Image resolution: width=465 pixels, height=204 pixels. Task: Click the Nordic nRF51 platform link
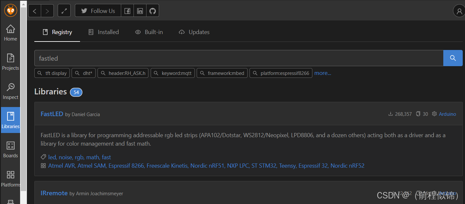207,166
